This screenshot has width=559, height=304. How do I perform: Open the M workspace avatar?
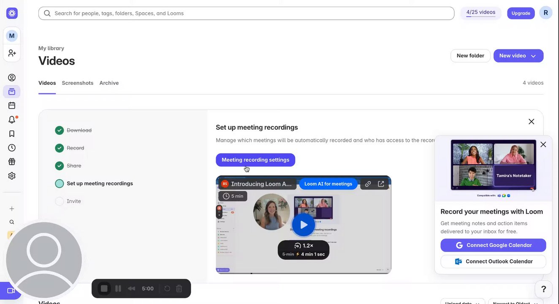coord(12,36)
